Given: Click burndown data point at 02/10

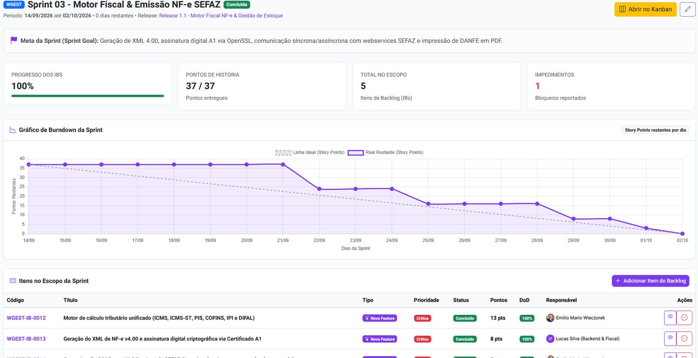Looking at the screenshot, I should [x=682, y=234].
